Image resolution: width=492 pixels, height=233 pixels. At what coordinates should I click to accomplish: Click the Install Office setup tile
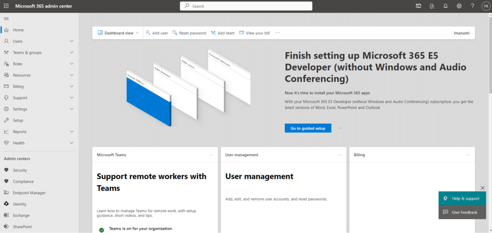(x=149, y=98)
